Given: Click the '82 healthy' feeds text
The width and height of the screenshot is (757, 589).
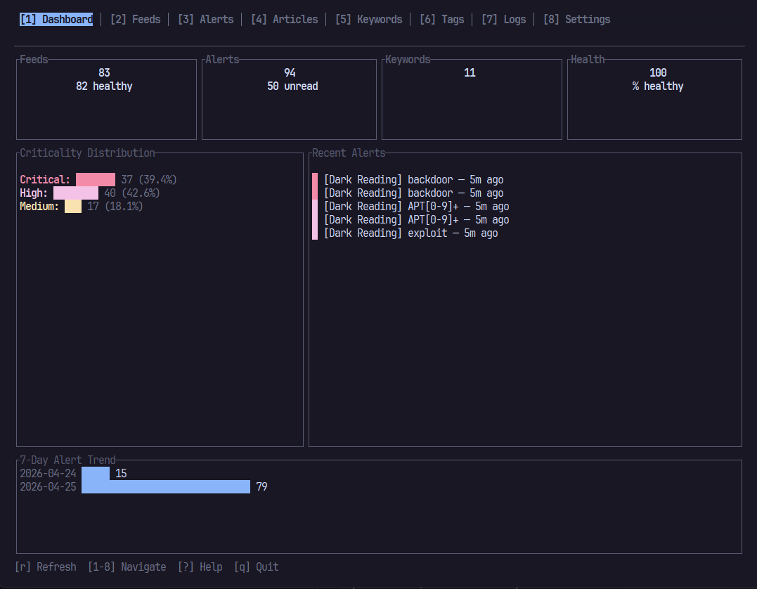Looking at the screenshot, I should pyautogui.click(x=104, y=86).
